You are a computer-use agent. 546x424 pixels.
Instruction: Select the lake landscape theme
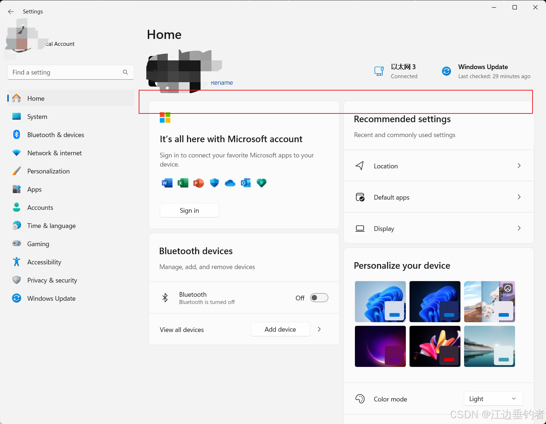click(x=490, y=346)
